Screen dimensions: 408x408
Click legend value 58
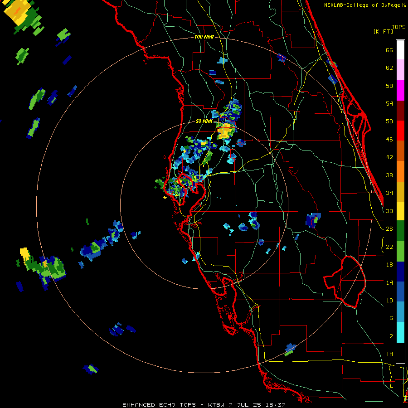click(x=389, y=86)
